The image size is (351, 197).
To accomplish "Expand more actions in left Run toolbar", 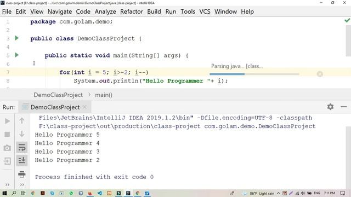I will point(7,185).
